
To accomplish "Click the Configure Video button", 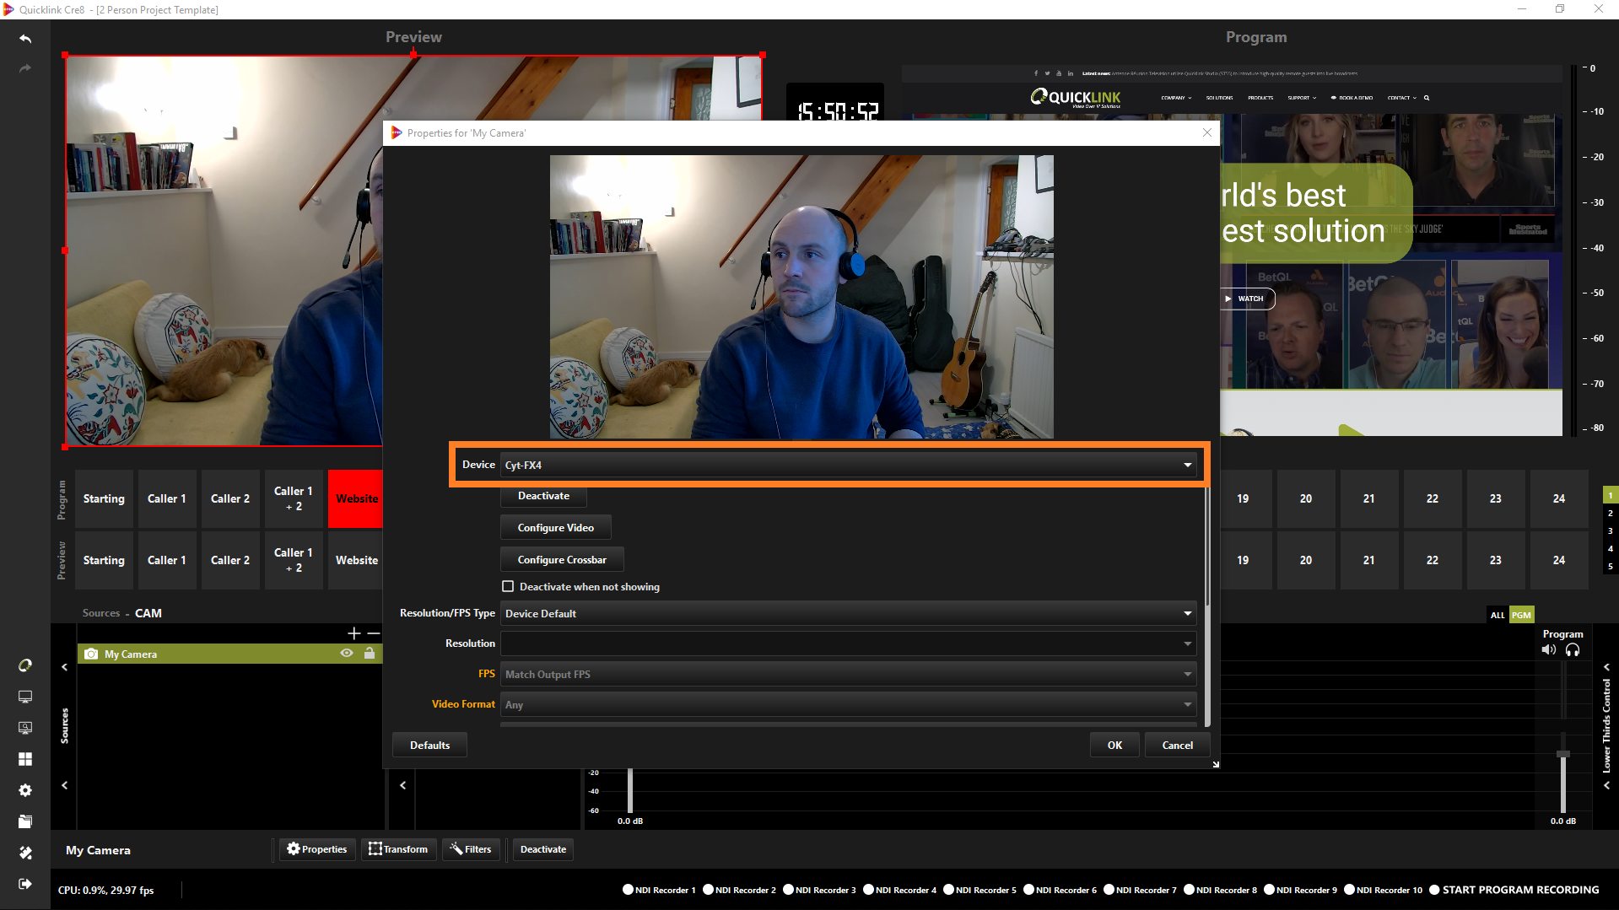I will (555, 528).
